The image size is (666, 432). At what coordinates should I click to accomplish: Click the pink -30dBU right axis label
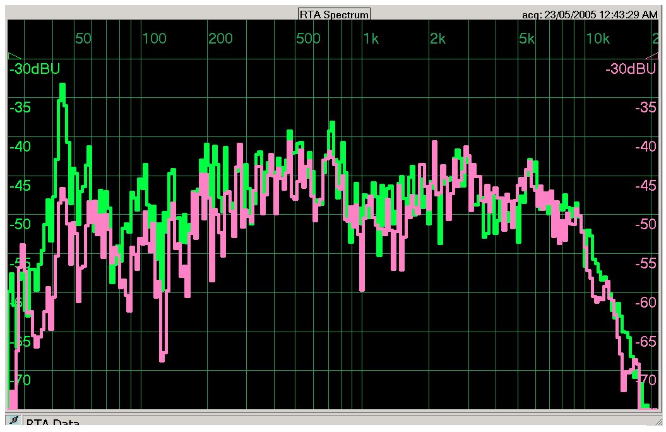630,69
